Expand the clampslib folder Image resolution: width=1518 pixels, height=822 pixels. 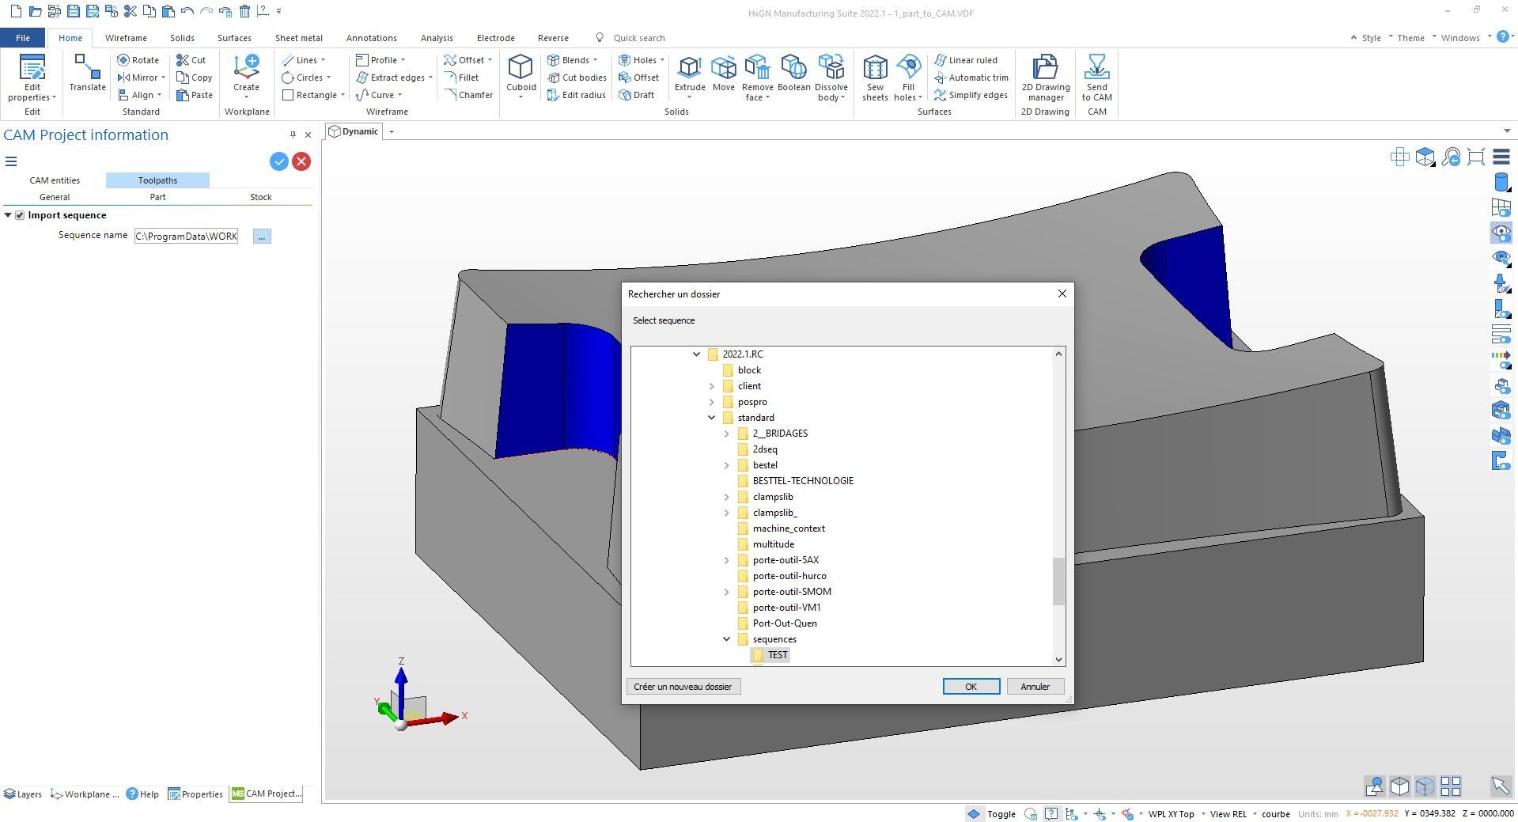tap(726, 497)
